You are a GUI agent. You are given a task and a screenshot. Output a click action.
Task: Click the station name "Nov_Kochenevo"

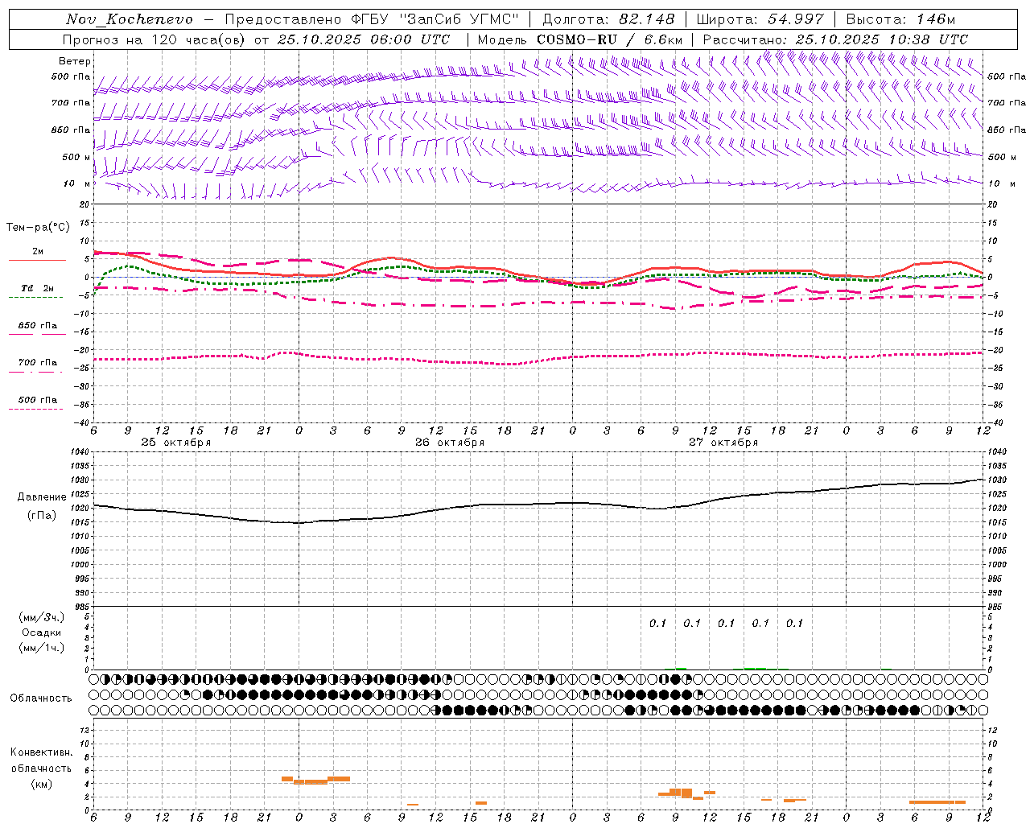130,19
